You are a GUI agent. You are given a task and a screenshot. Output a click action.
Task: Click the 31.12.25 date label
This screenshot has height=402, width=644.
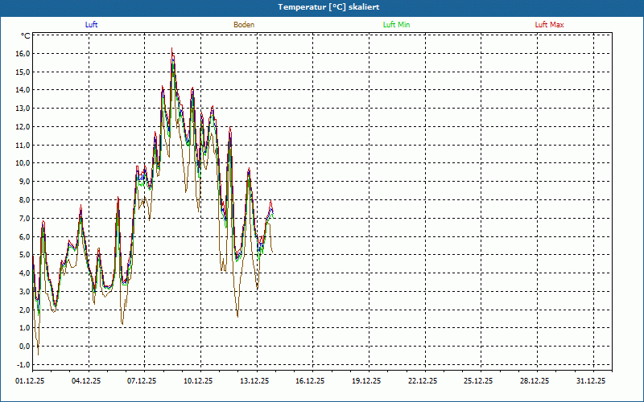click(x=591, y=381)
